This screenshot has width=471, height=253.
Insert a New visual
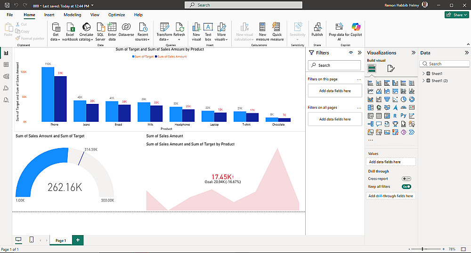click(x=196, y=32)
